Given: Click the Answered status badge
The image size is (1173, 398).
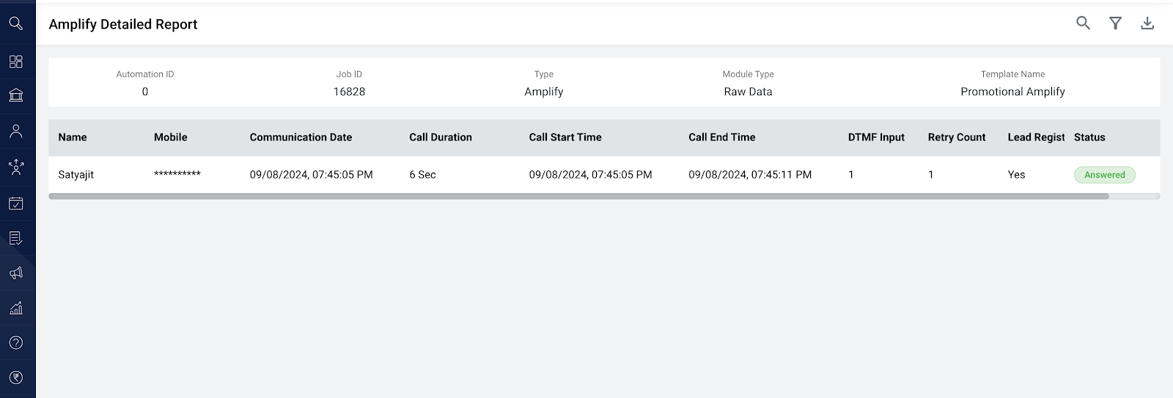Looking at the screenshot, I should pyautogui.click(x=1104, y=175).
